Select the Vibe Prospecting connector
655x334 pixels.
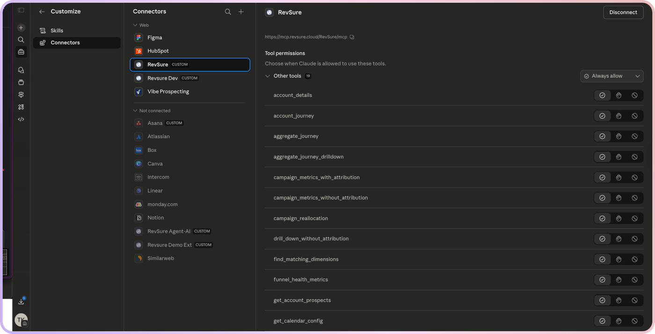click(x=190, y=92)
